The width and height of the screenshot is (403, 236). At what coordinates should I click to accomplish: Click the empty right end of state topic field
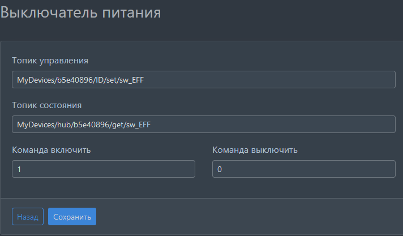[340, 125]
